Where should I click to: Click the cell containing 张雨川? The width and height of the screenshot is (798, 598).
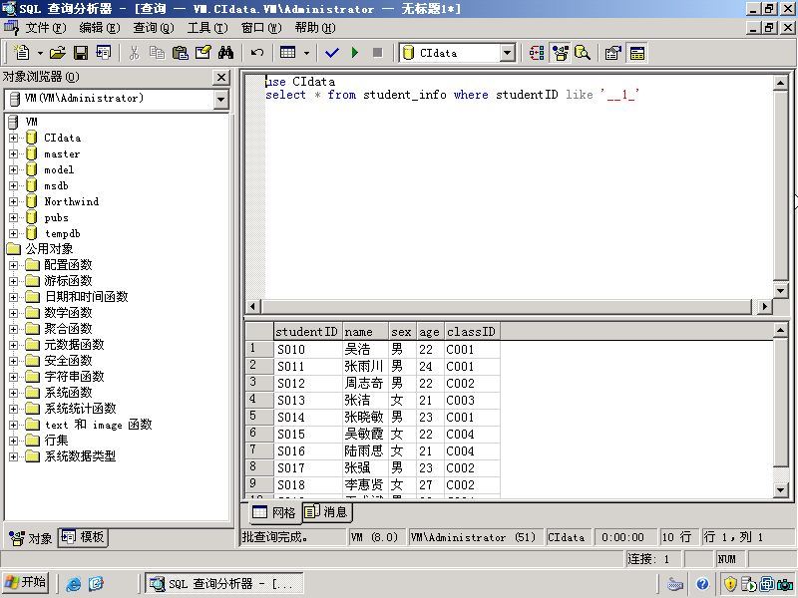(x=365, y=366)
